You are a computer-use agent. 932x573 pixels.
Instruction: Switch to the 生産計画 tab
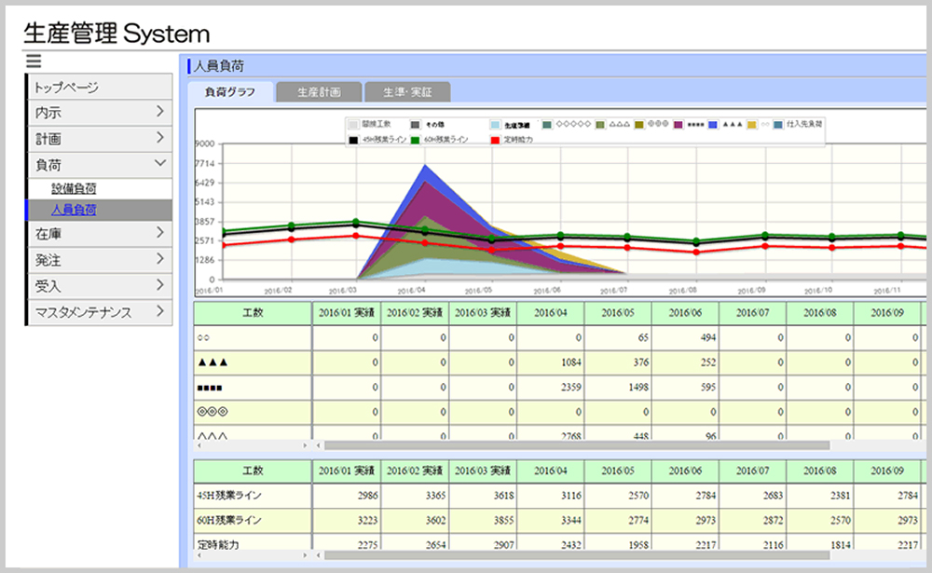(x=318, y=92)
